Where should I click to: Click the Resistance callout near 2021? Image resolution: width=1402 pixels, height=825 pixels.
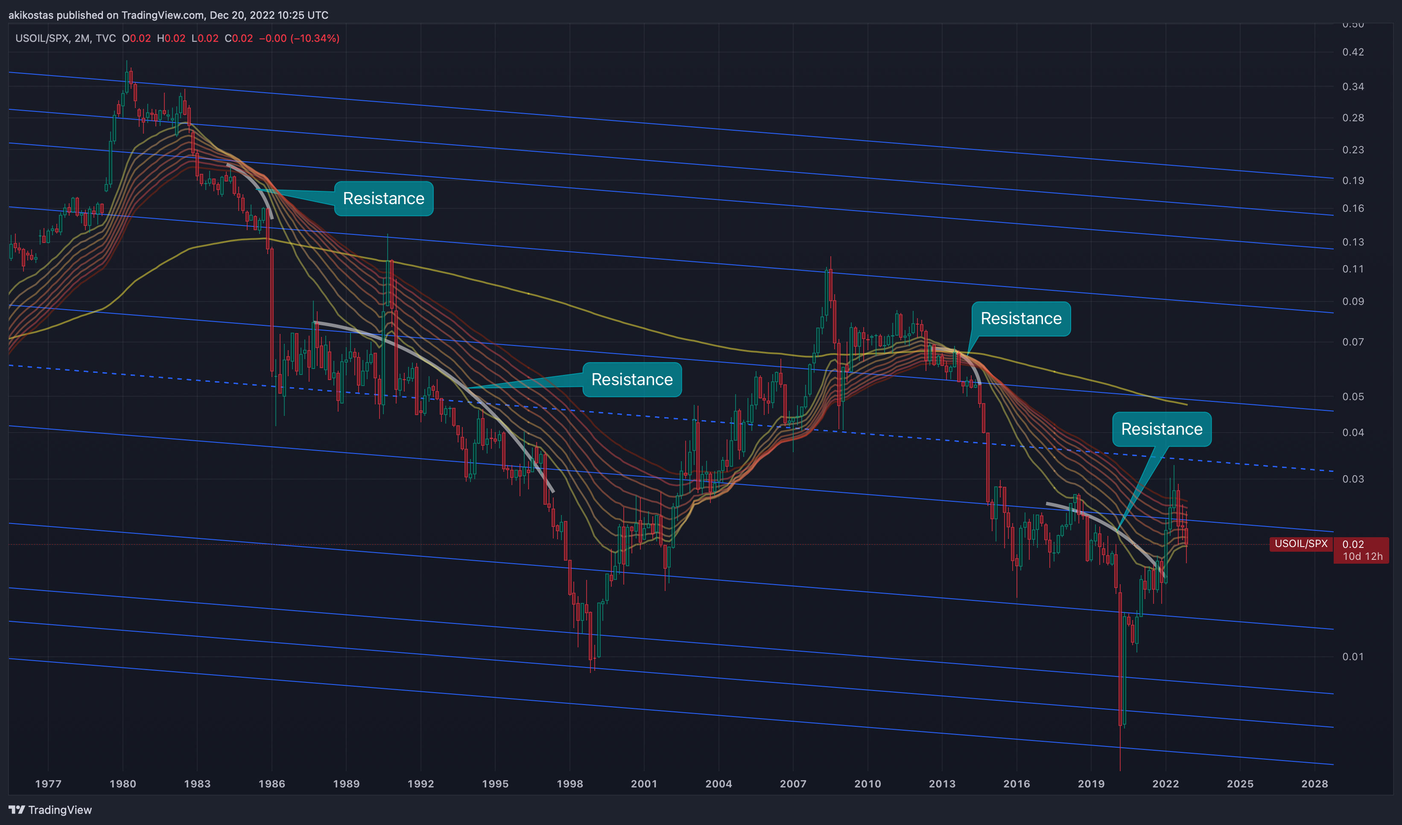pyautogui.click(x=1162, y=429)
